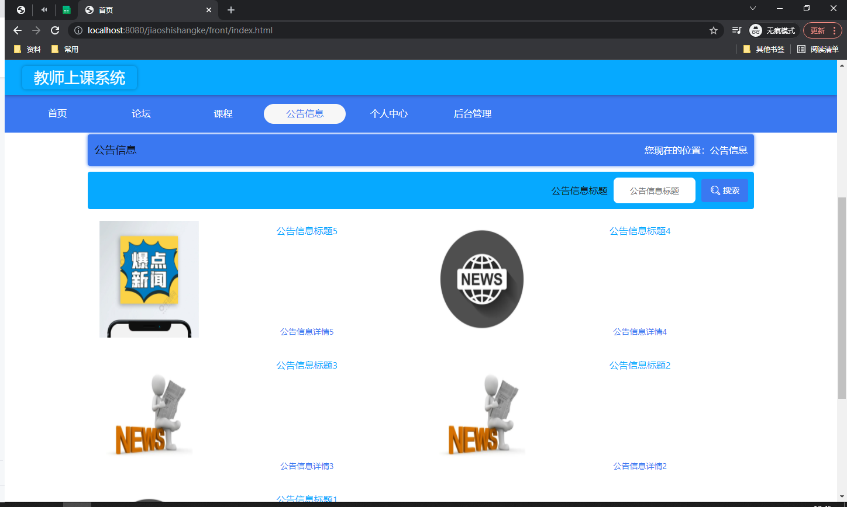Go to the 首页 nav item

click(x=57, y=114)
